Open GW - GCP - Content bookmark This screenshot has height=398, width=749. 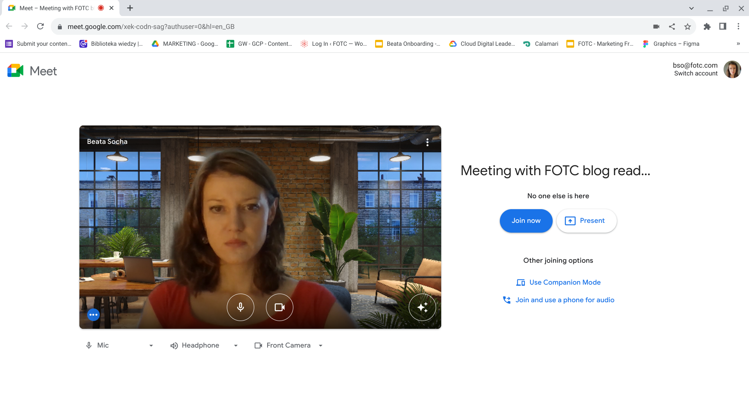tap(259, 44)
